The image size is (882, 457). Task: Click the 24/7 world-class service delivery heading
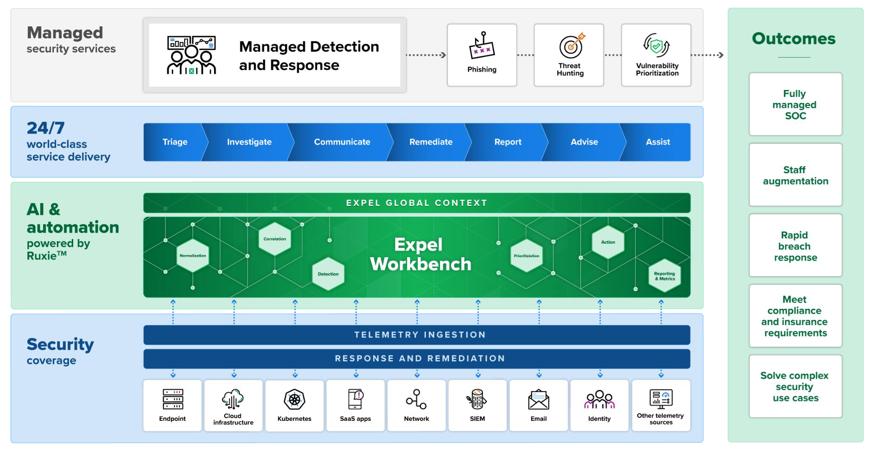[x=68, y=141]
